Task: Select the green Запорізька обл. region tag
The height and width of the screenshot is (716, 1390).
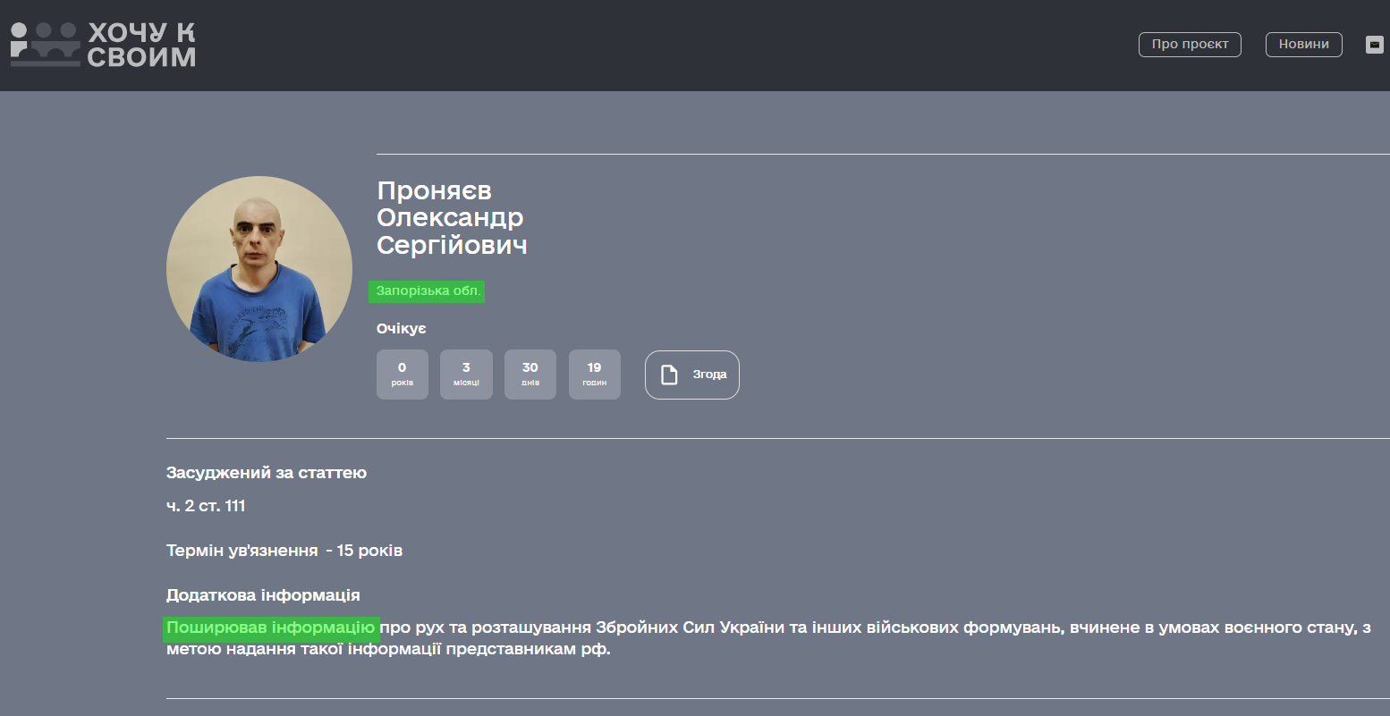Action: 427,291
